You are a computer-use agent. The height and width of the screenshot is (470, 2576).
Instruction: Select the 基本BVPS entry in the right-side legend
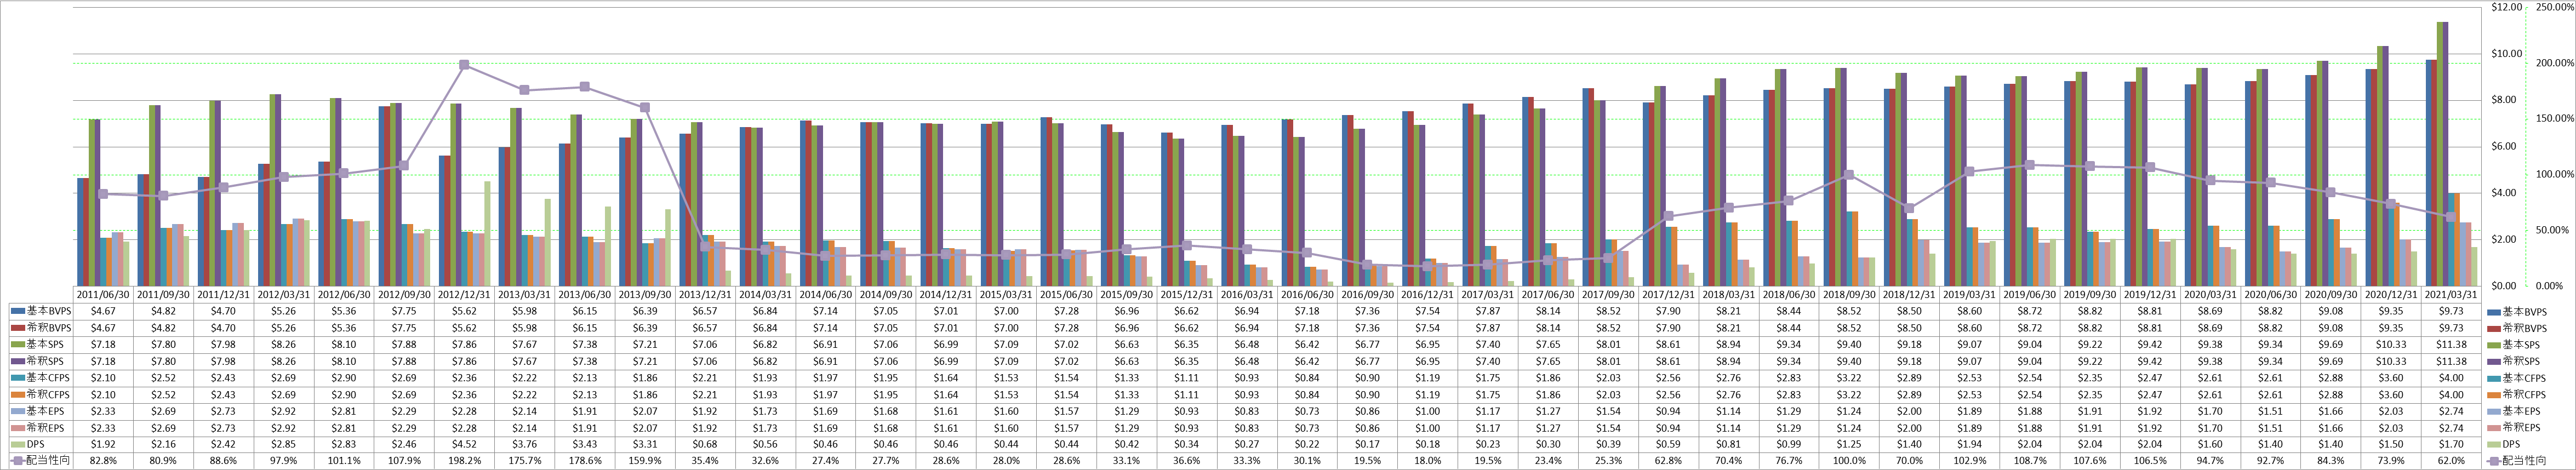coord(2516,312)
